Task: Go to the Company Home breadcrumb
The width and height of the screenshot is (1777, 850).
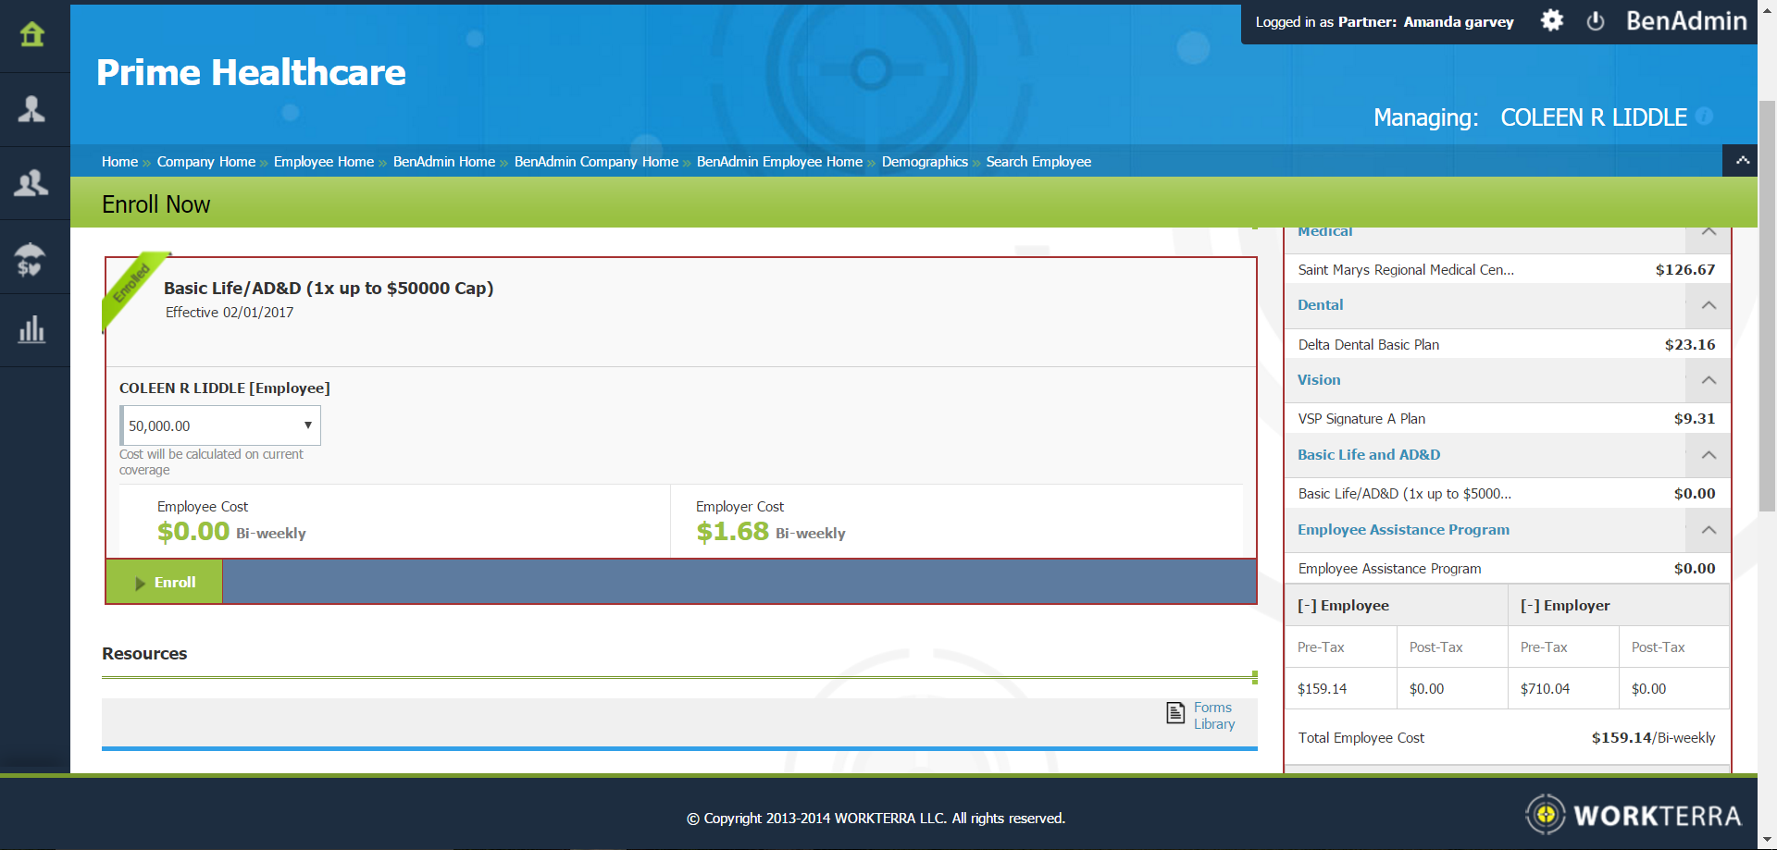Action: point(205,161)
